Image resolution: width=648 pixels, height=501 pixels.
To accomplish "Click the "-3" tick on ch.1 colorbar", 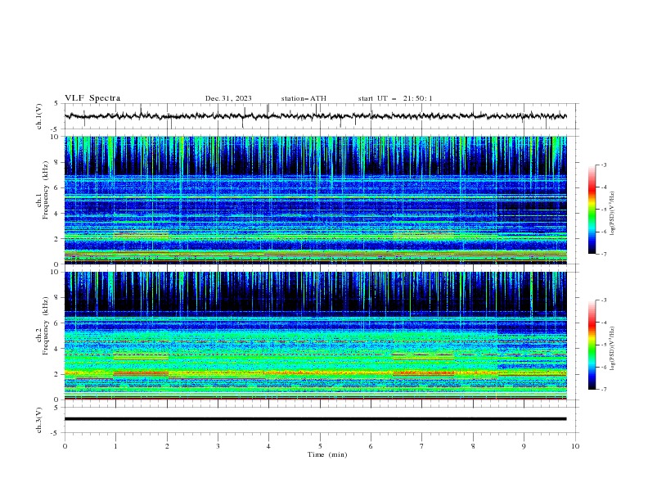I will [604, 165].
